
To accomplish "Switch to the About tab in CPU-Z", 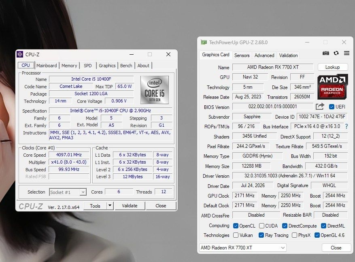I will click(143, 66).
